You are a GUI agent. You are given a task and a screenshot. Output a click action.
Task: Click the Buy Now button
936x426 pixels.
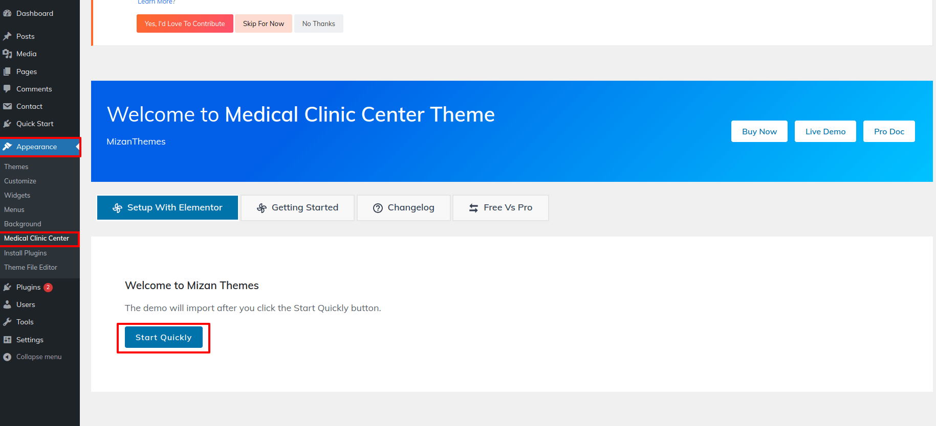click(x=759, y=131)
